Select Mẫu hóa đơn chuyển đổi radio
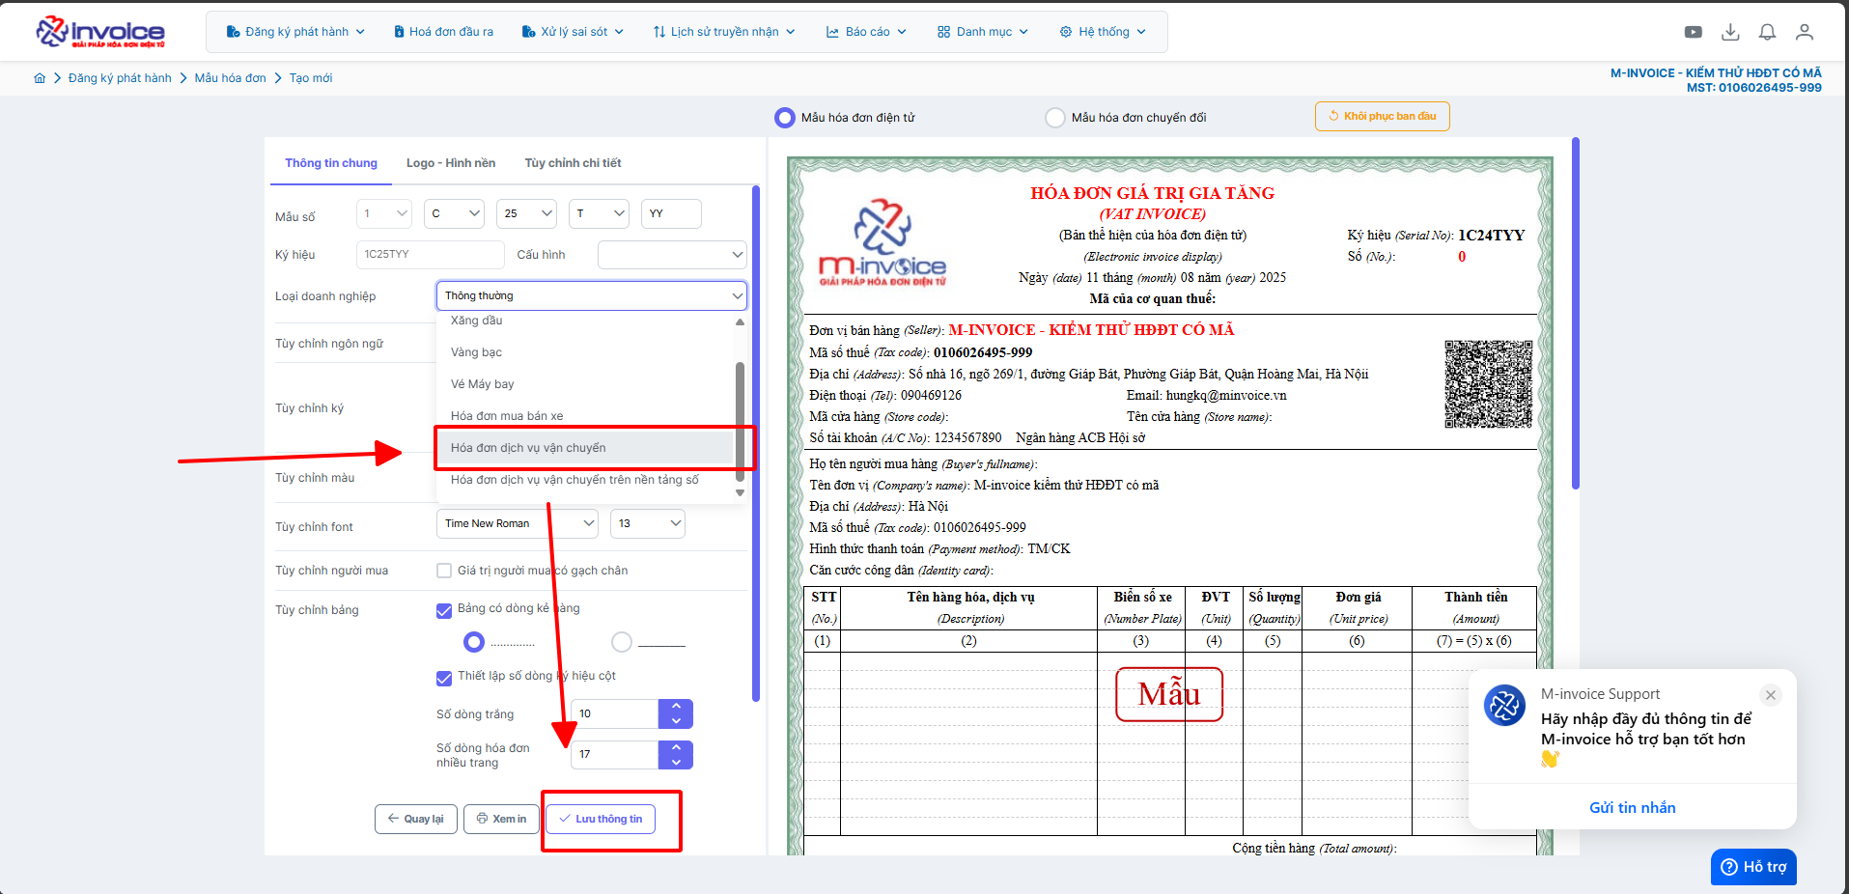The width and height of the screenshot is (1849, 894). coord(1055,118)
